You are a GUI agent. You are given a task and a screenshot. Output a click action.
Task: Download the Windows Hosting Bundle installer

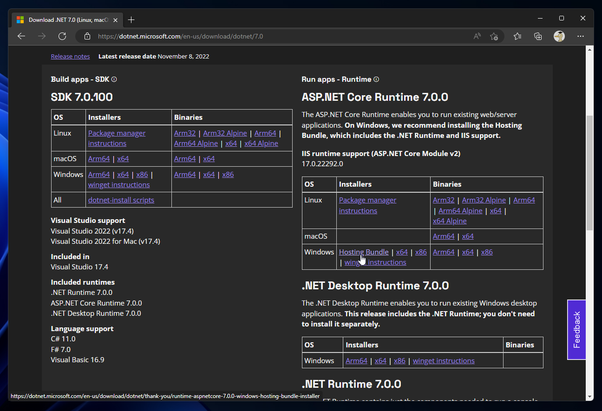(x=364, y=252)
